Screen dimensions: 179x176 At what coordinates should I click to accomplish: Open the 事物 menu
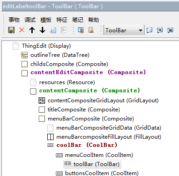click(14, 20)
